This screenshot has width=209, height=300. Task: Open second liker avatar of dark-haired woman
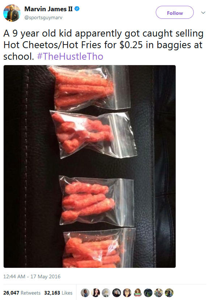pos(96,293)
